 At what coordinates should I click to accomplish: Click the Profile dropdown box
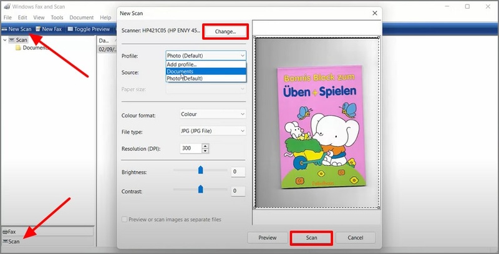click(x=206, y=56)
